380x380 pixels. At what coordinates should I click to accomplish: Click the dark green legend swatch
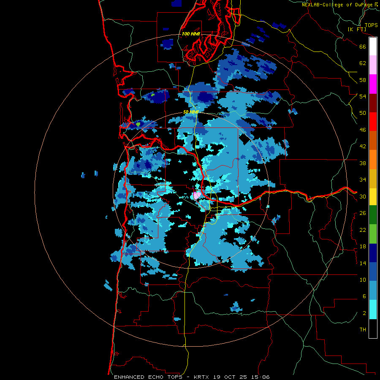click(x=373, y=215)
